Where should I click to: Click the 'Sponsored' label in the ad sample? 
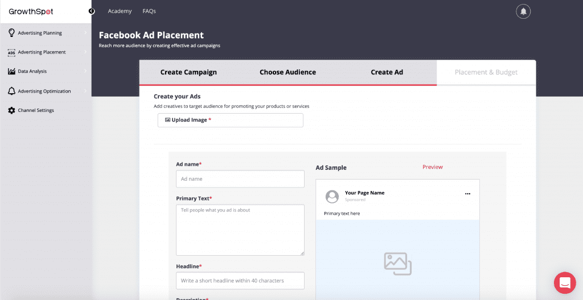pos(355,200)
